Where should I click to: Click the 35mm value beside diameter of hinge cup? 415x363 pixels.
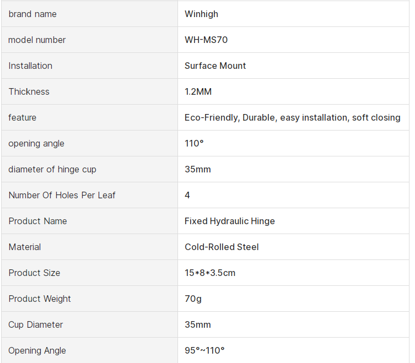[x=197, y=169]
